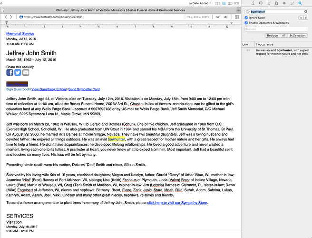Click the SERVICES heading
The image size is (312, 238).
[x=19, y=216]
